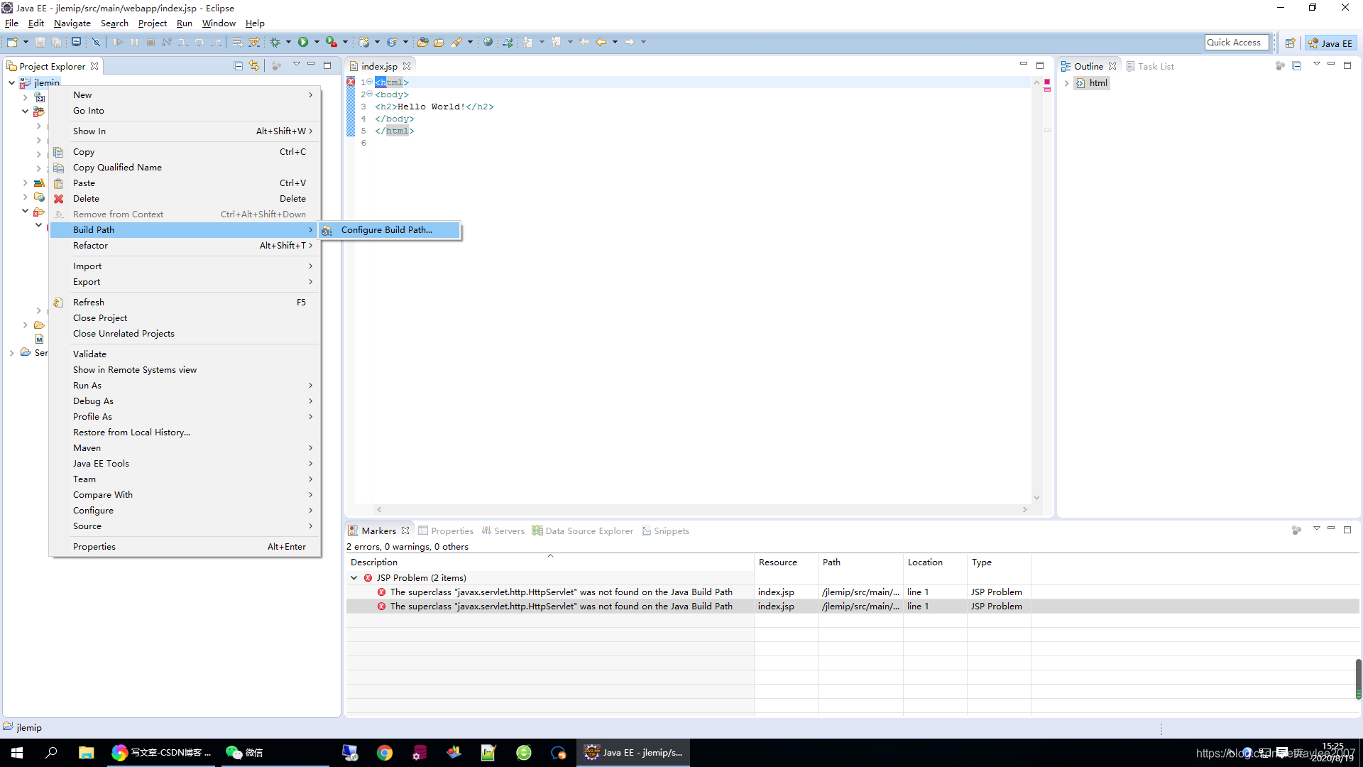This screenshot has height=767, width=1363.
Task: Open Chrome from the Windows taskbar
Action: click(x=384, y=753)
